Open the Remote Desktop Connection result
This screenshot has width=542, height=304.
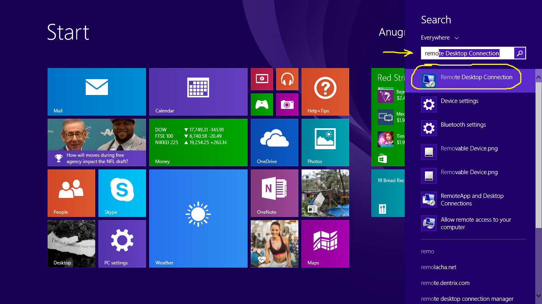pos(470,81)
